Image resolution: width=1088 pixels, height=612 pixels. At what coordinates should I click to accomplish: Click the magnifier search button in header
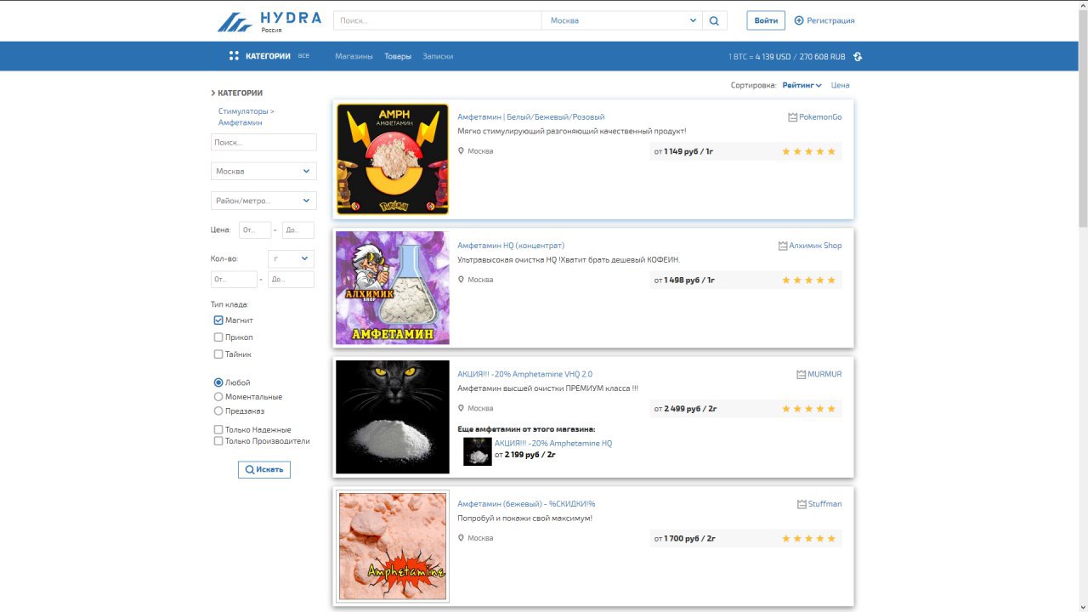pos(715,20)
